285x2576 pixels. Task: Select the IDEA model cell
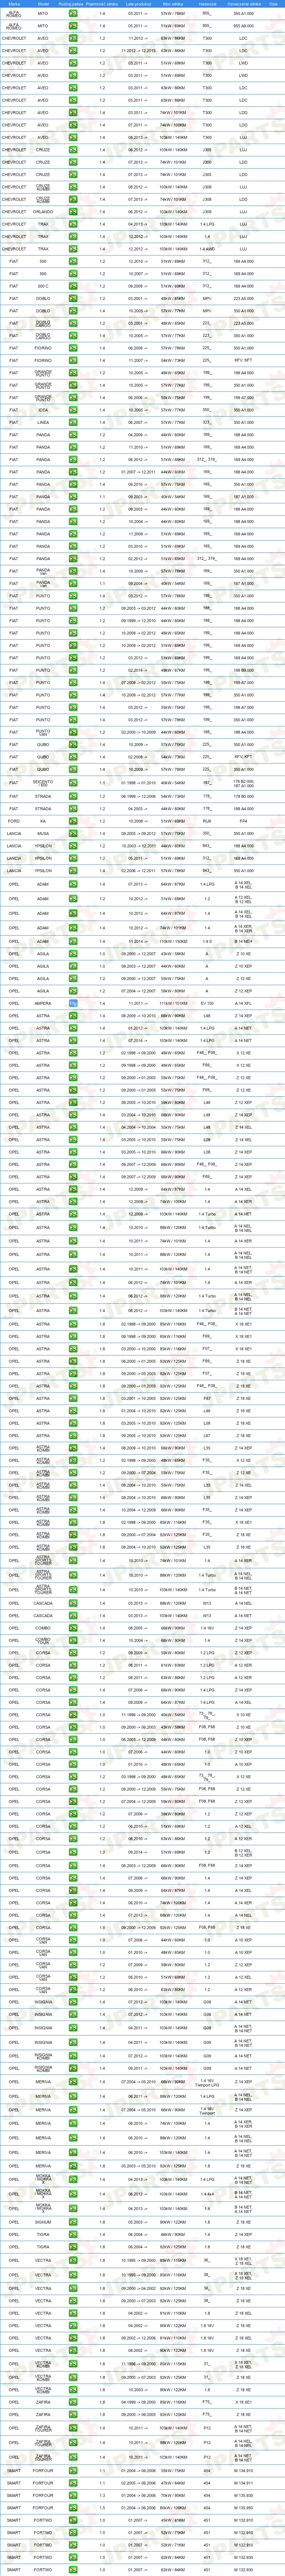43,410
